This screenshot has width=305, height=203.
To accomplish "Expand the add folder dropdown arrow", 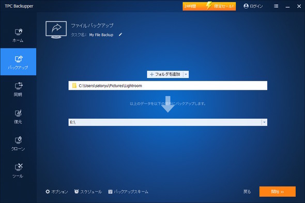I will (x=186, y=74).
